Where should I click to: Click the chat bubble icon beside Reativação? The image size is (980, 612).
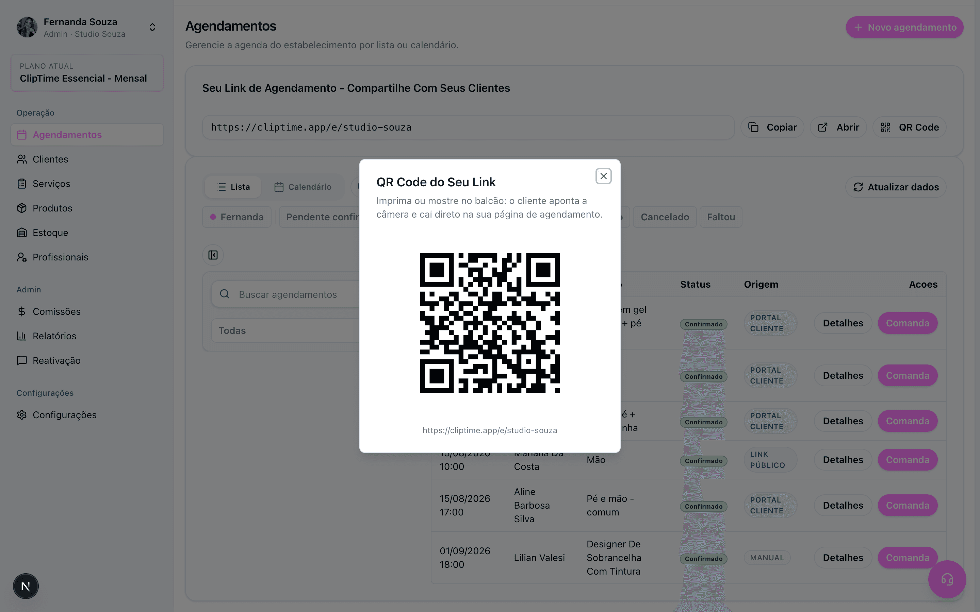click(22, 360)
